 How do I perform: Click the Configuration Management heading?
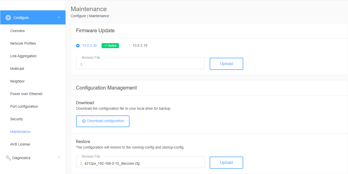click(106, 88)
